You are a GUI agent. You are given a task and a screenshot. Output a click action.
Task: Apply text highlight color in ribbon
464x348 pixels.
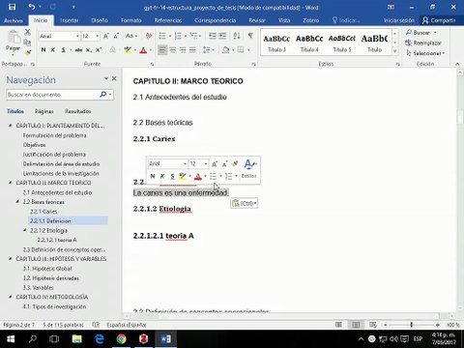pyautogui.click(x=128, y=50)
